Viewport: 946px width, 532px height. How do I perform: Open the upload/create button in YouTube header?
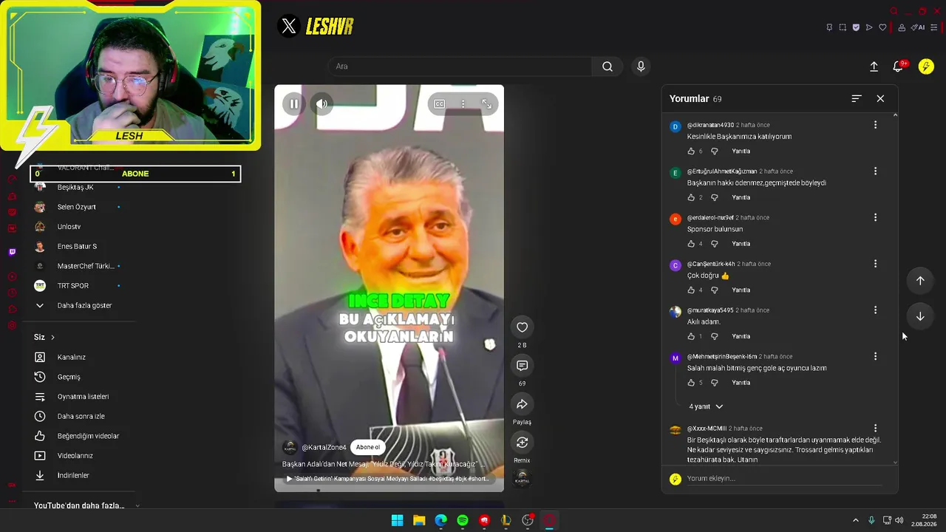click(874, 66)
